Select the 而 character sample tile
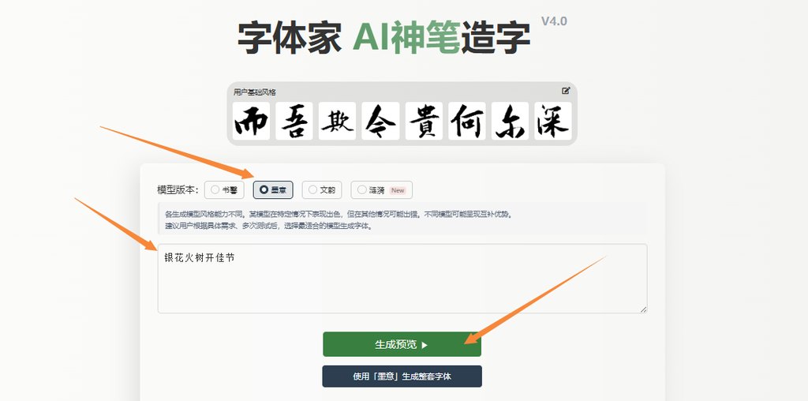Viewport: 808px width, 401px height. click(x=251, y=121)
